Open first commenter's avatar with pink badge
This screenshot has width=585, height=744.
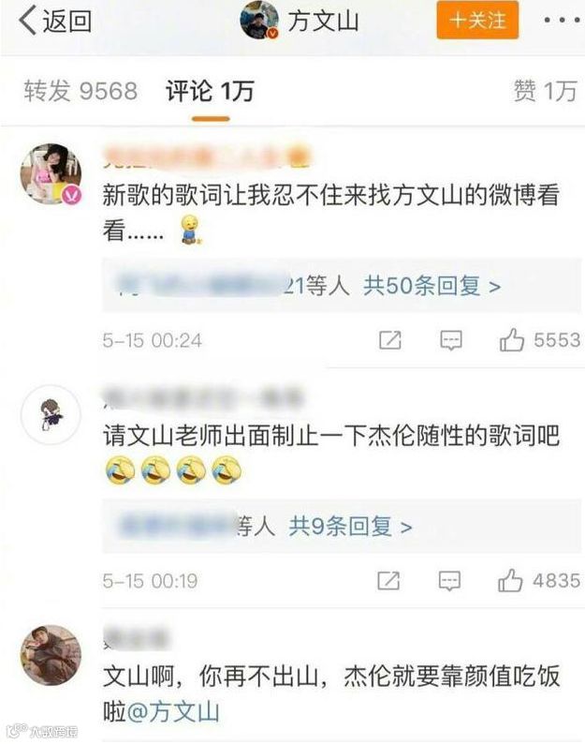click(x=51, y=174)
